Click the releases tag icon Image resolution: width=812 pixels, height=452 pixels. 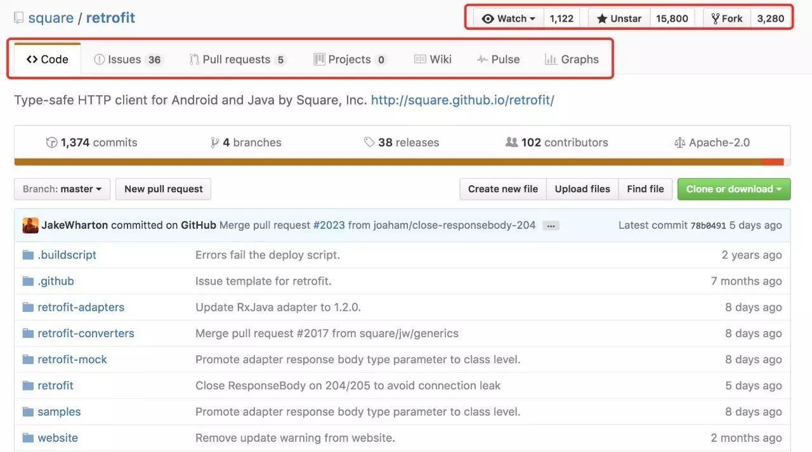pyautogui.click(x=369, y=143)
